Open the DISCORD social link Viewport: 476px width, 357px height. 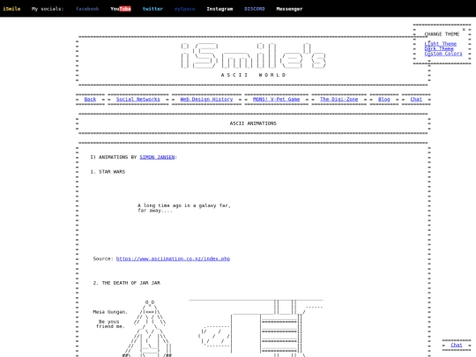(x=255, y=9)
